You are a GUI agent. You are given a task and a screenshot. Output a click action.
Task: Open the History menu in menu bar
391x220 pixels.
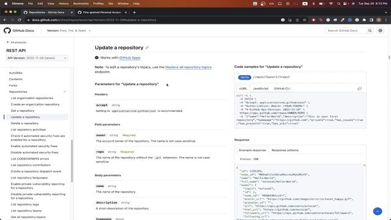point(64,4)
